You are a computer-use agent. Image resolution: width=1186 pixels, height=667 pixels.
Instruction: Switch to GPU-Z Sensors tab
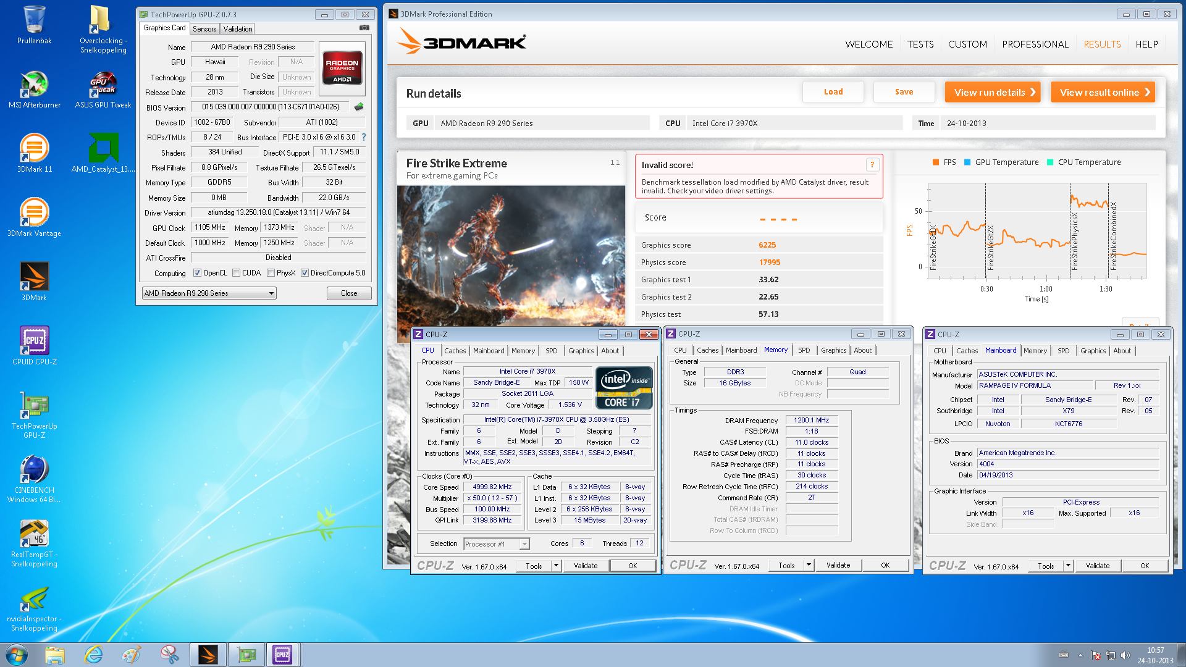204,29
